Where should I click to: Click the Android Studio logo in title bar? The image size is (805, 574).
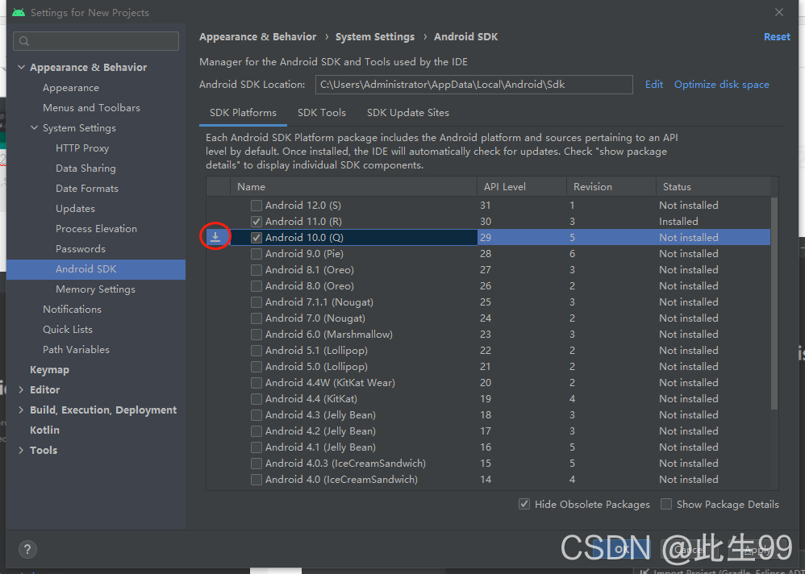(x=19, y=12)
